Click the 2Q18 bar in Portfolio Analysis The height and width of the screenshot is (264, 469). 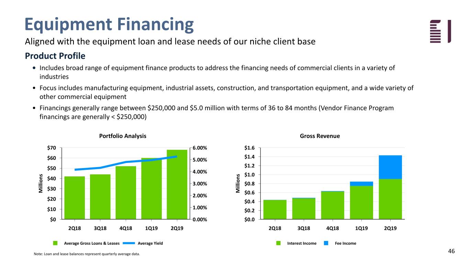coord(75,198)
